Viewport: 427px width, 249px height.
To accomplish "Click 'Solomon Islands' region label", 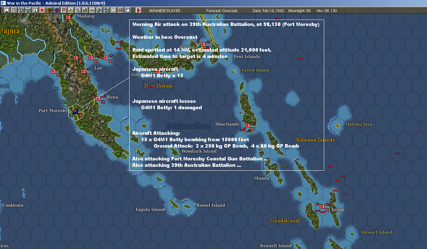I will (x=315, y=140).
